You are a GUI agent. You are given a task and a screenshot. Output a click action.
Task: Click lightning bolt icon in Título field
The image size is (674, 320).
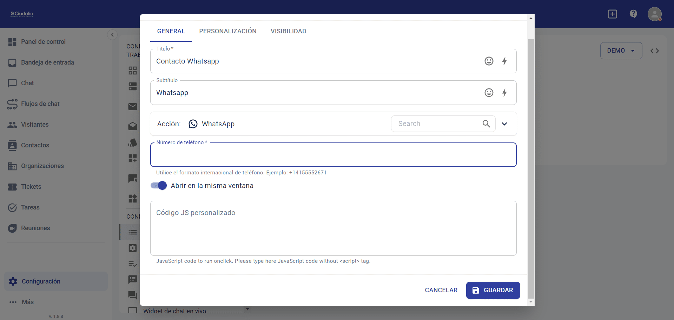504,61
